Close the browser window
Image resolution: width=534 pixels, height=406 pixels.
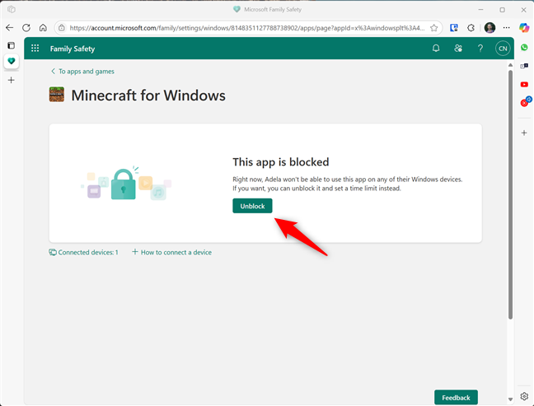(x=523, y=10)
